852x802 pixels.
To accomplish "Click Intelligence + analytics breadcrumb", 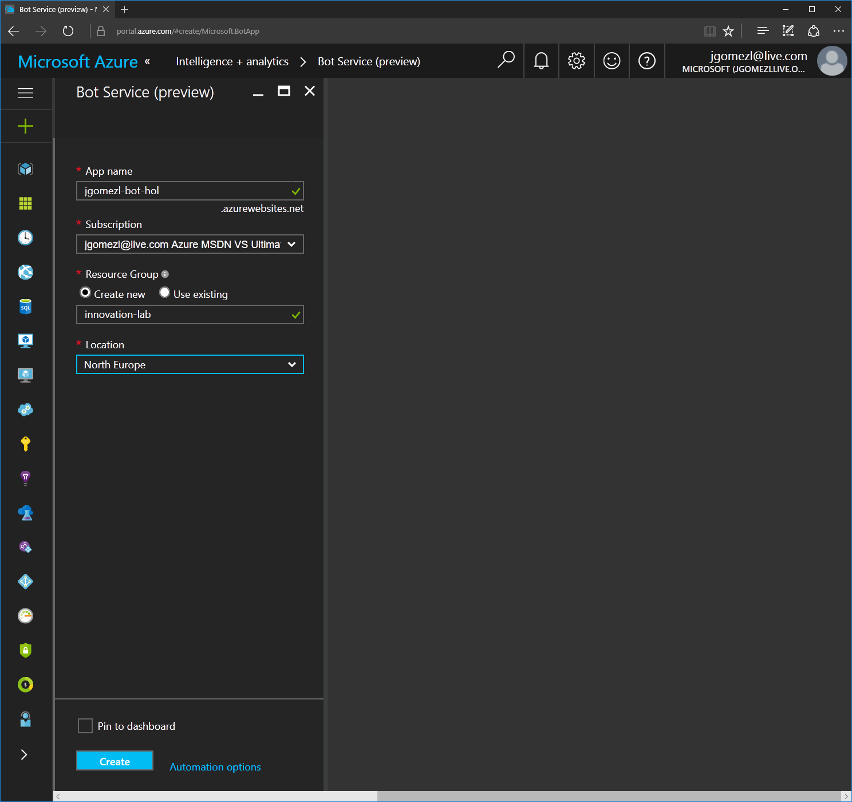I will [x=232, y=61].
